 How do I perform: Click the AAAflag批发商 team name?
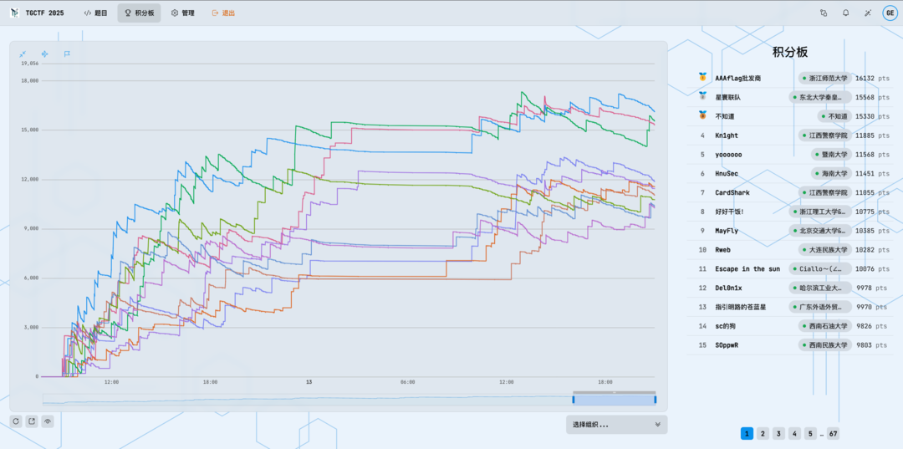[738, 78]
